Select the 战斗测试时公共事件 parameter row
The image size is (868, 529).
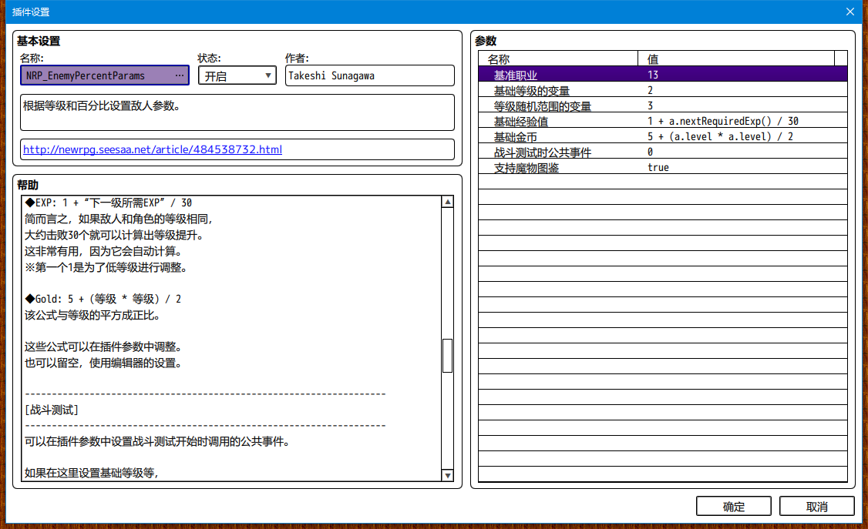pyautogui.click(x=663, y=152)
